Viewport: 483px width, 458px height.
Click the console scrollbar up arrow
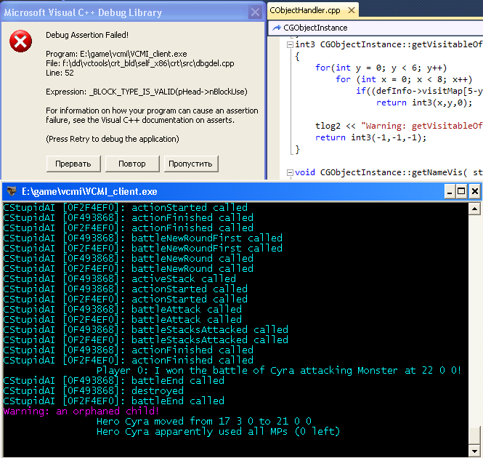click(x=476, y=208)
